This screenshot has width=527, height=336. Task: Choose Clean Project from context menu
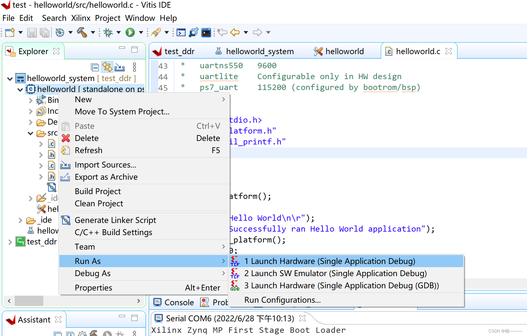point(144,203)
